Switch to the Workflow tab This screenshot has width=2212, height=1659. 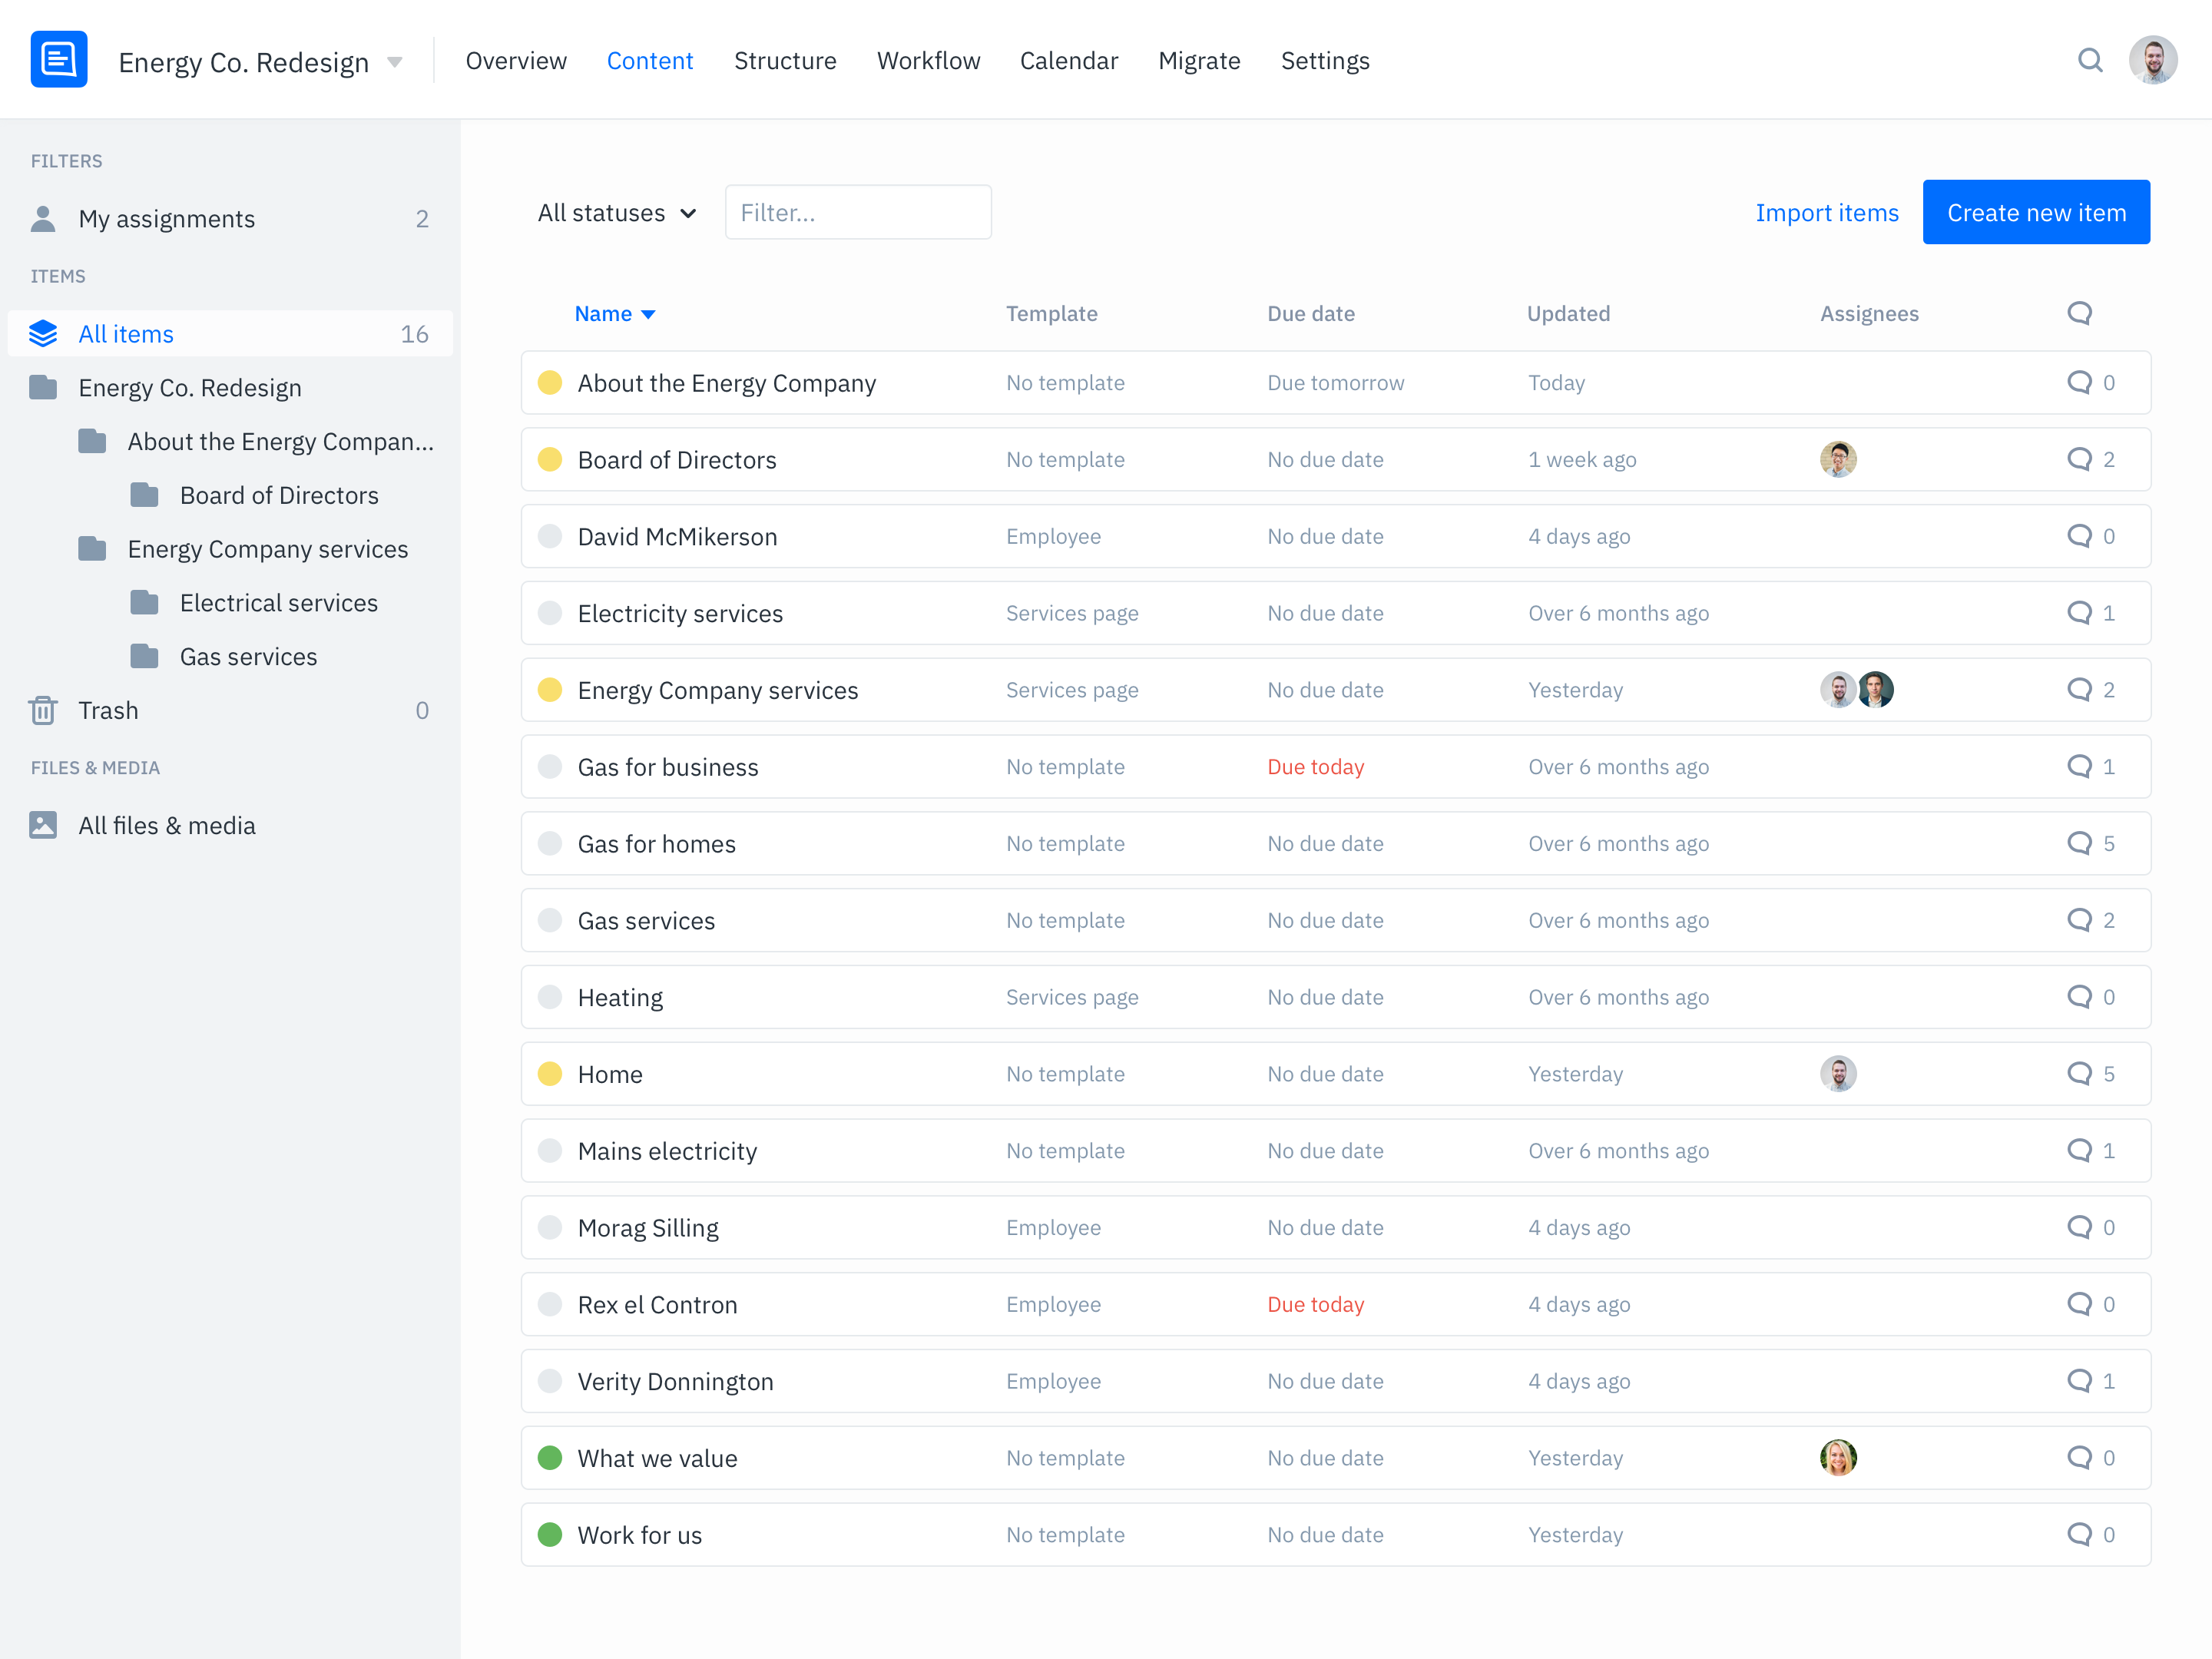(928, 61)
